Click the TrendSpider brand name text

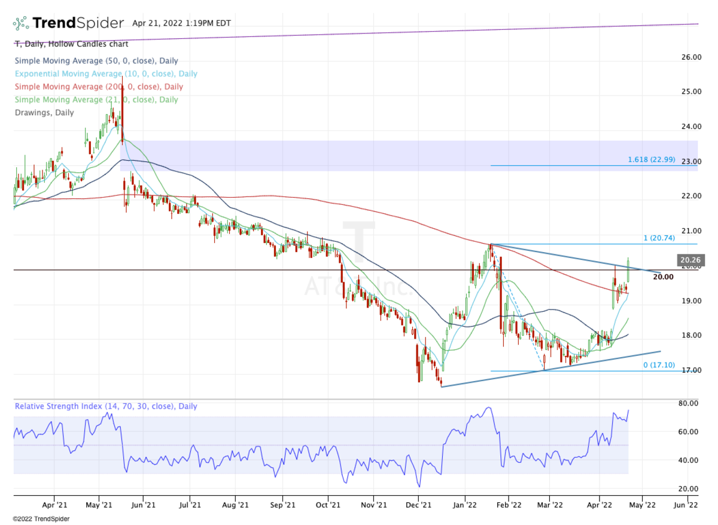[x=78, y=23]
